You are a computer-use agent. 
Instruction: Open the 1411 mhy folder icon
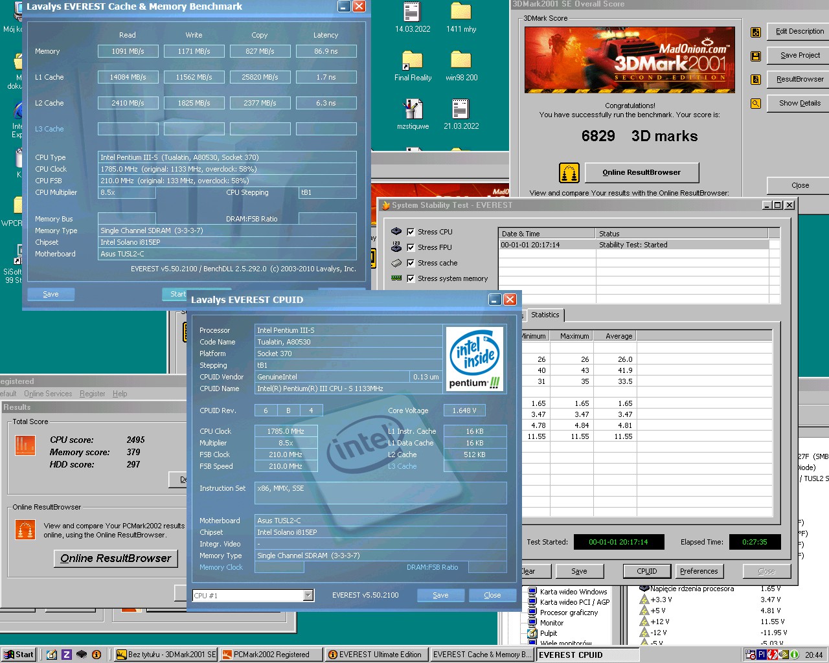tap(461, 12)
